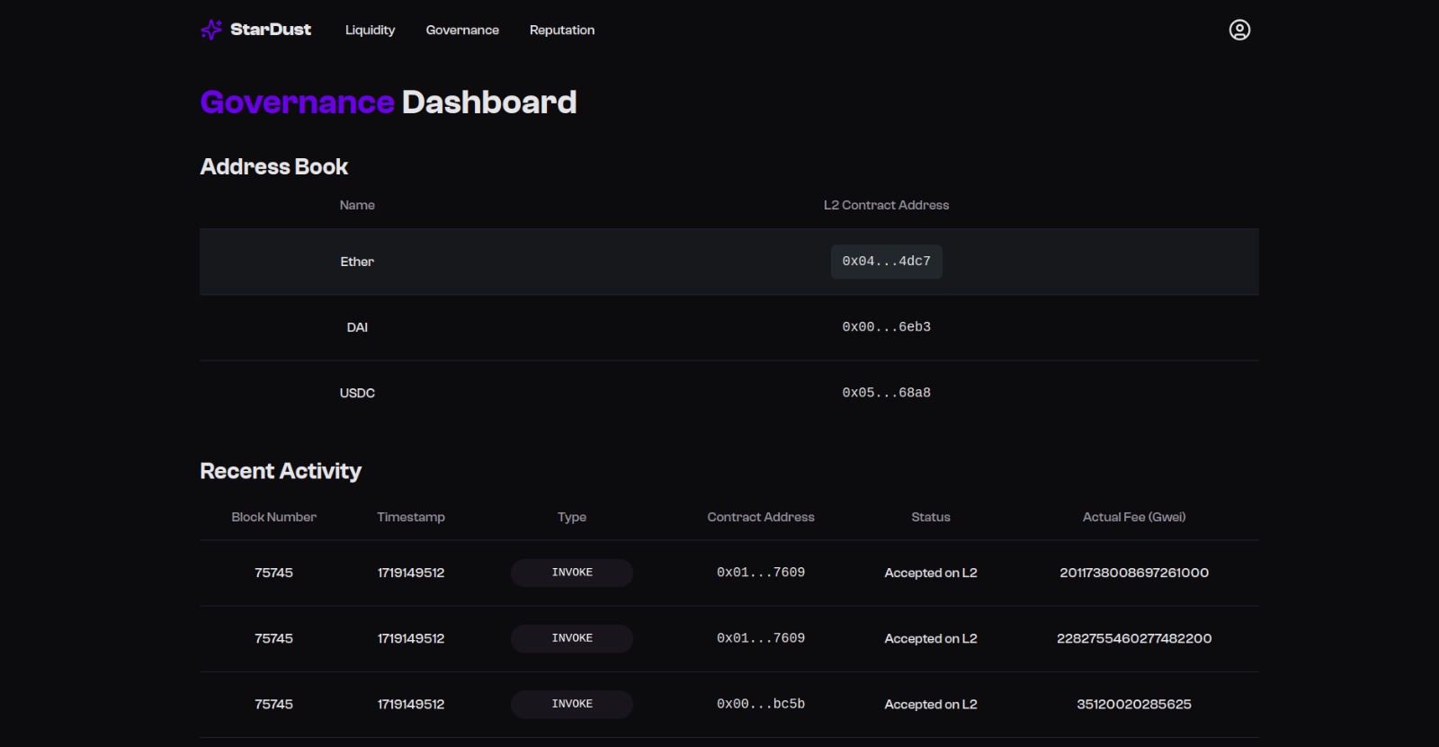Select contract address 0x00...bc5b
Viewport: 1439px width, 747px height.
[761, 704]
